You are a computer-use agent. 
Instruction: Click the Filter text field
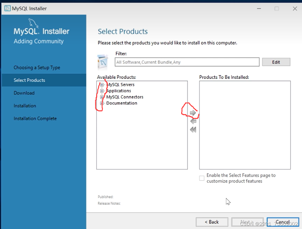[x=187, y=62]
